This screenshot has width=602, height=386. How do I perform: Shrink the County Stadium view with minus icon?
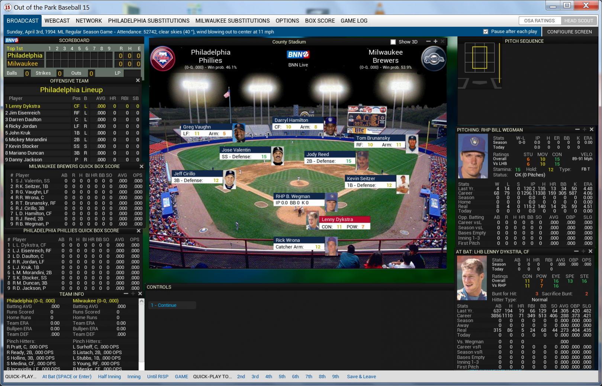428,41
